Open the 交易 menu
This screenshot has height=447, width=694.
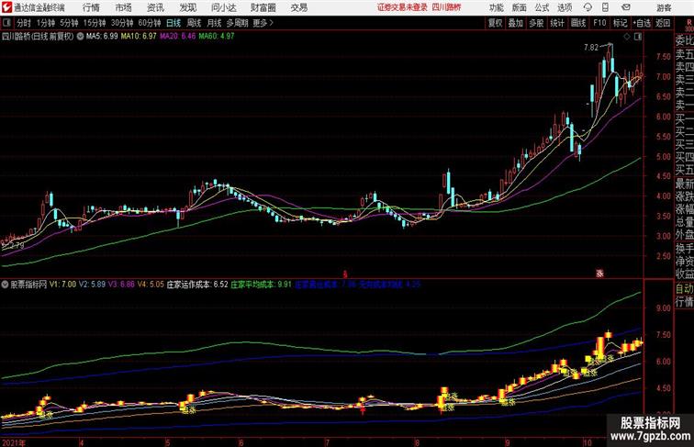[298, 7]
